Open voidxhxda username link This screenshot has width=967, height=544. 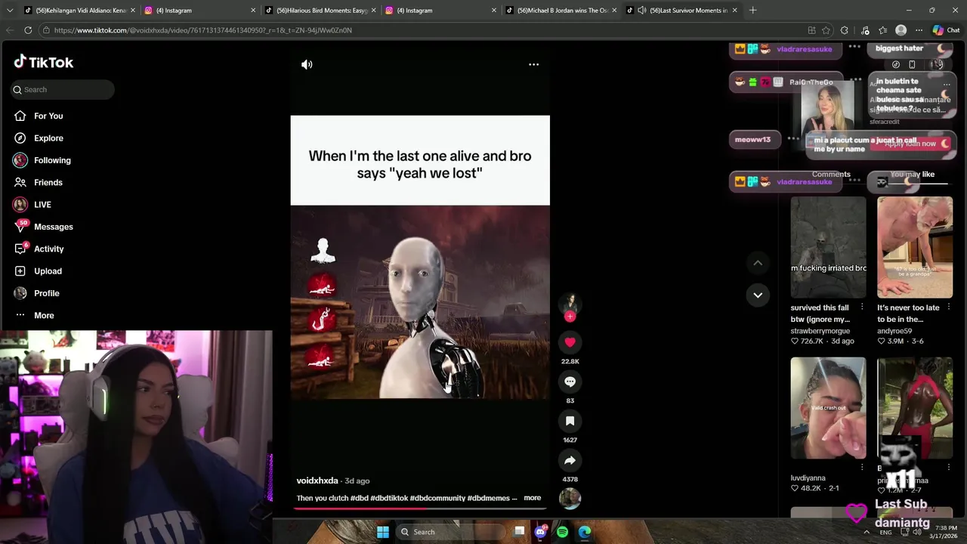coord(317,481)
